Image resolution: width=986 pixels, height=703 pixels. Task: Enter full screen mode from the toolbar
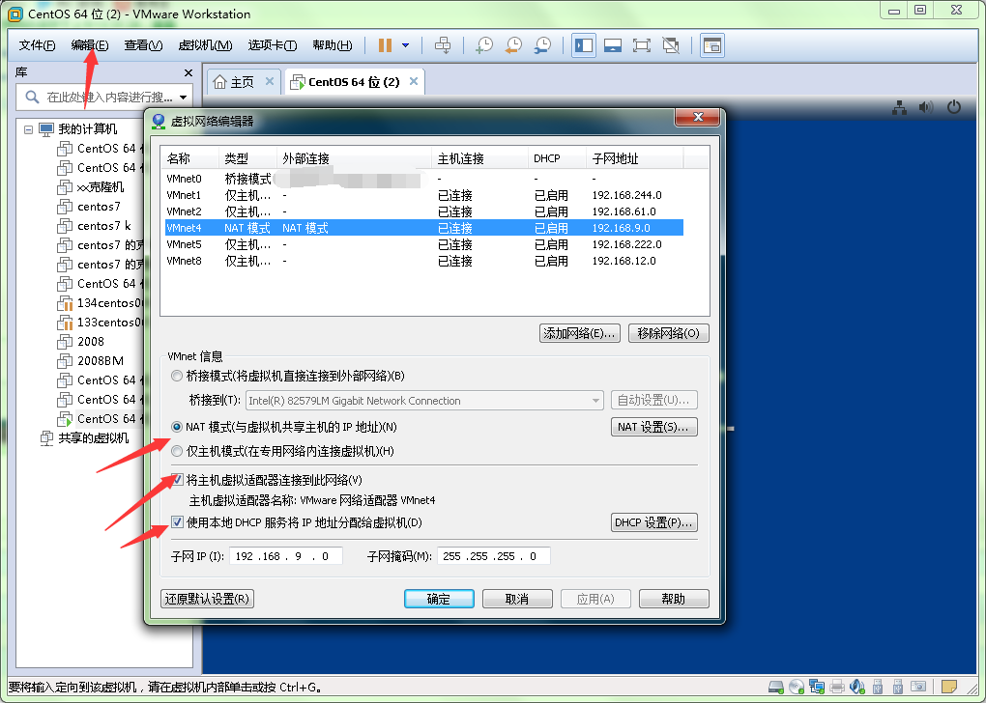pos(642,45)
